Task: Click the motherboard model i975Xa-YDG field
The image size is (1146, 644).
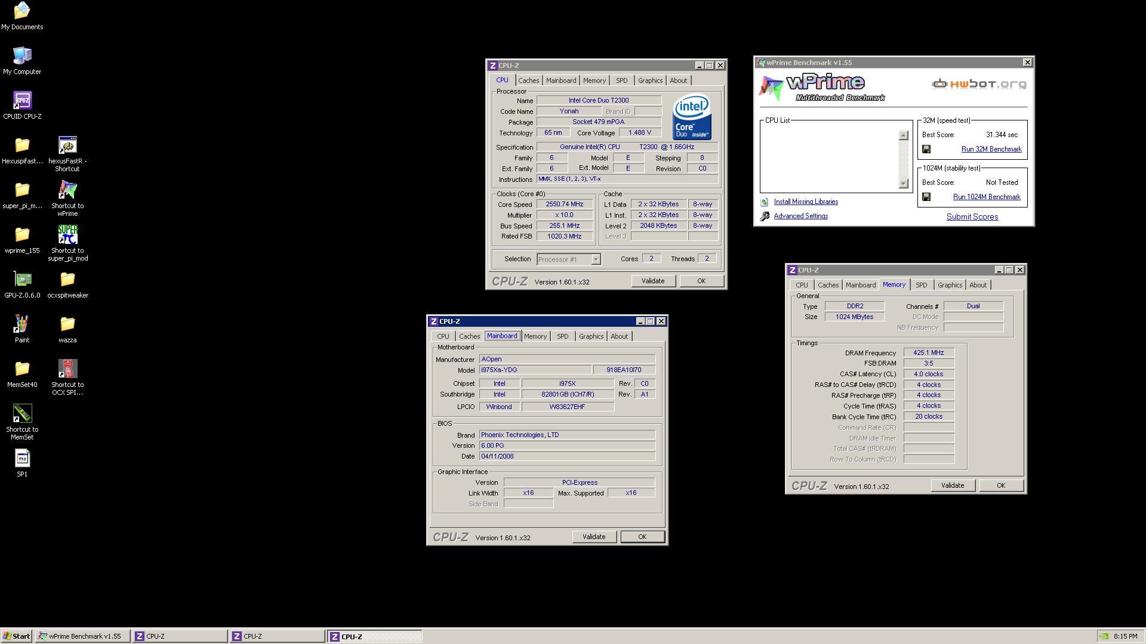Action: coord(535,370)
